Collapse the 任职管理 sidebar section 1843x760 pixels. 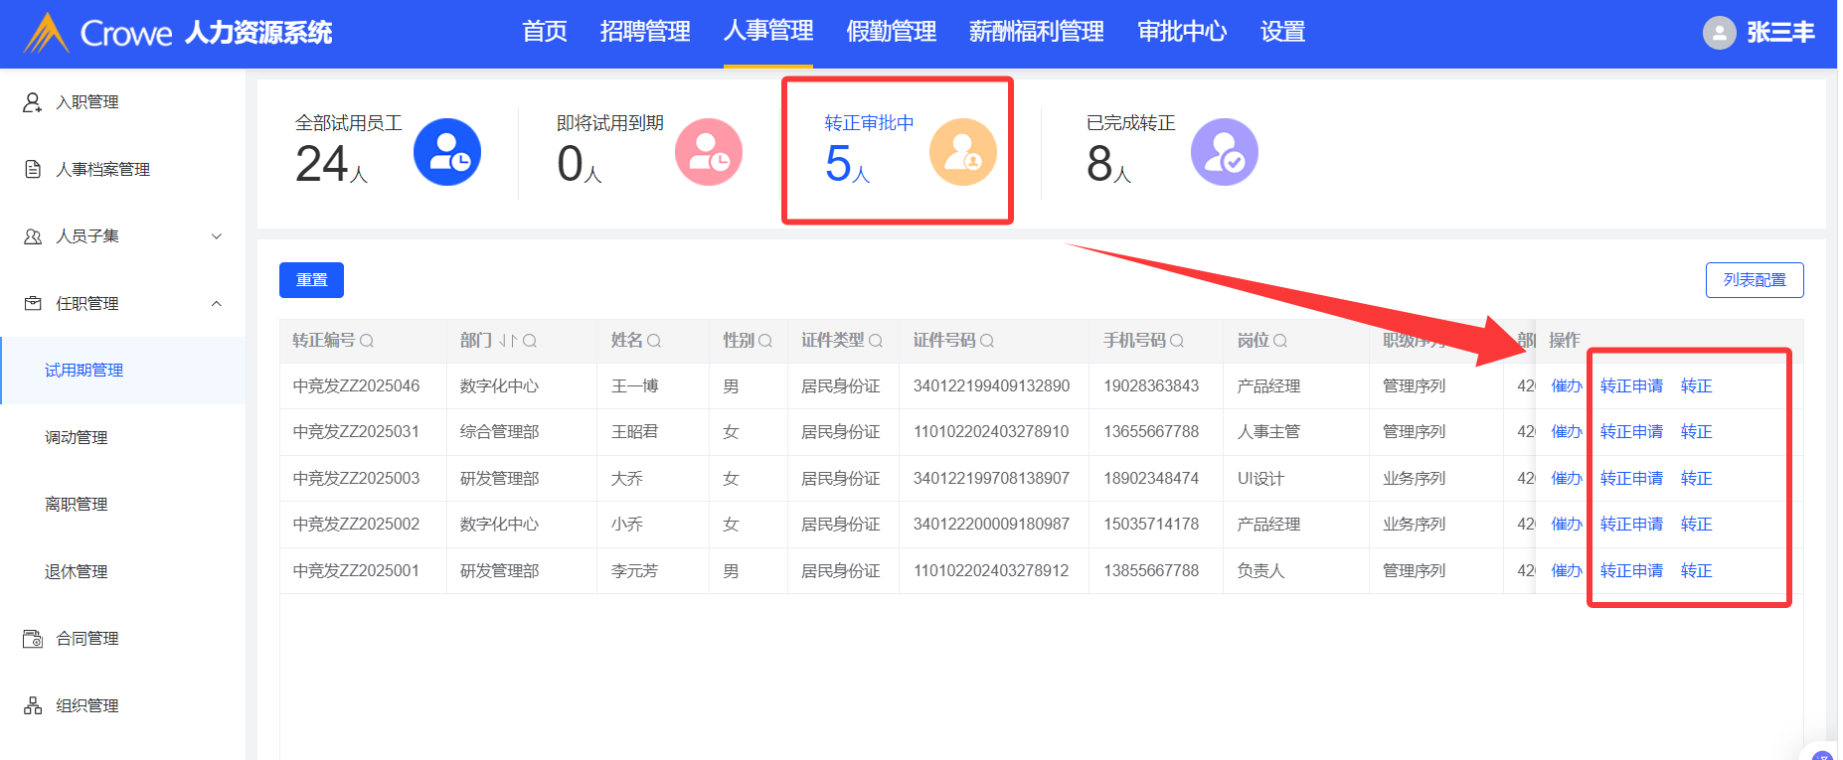[x=217, y=304]
